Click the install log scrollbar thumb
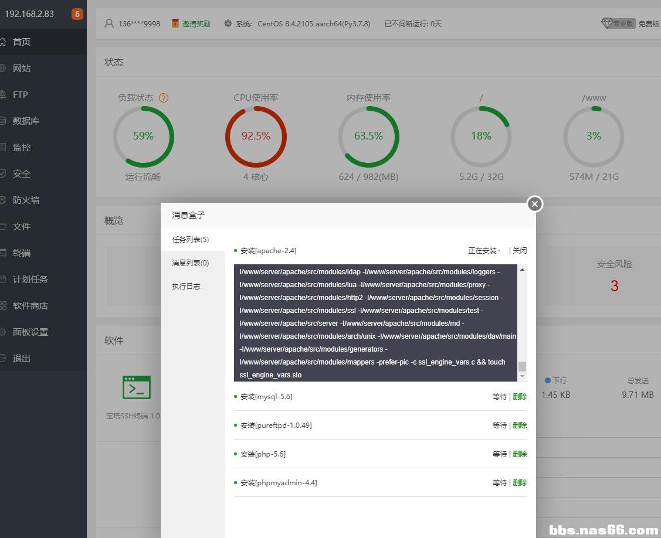 (x=522, y=366)
